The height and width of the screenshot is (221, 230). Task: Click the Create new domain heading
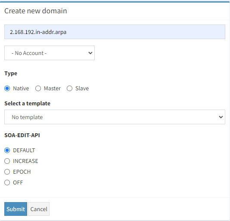click(x=36, y=11)
